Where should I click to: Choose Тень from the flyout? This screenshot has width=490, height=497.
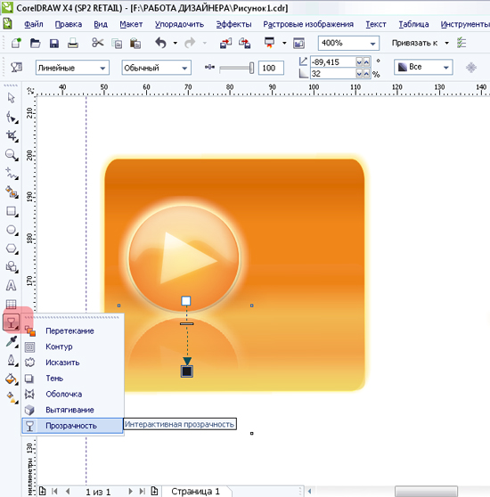click(x=72, y=379)
